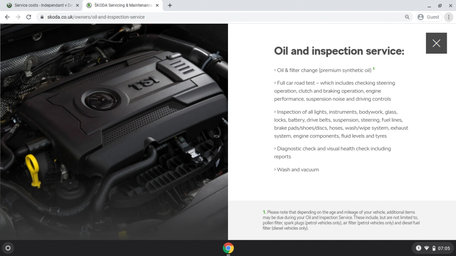The width and height of the screenshot is (456, 256).
Task: Click 'Wash and vacuum' bullet
Action: (x=296, y=170)
